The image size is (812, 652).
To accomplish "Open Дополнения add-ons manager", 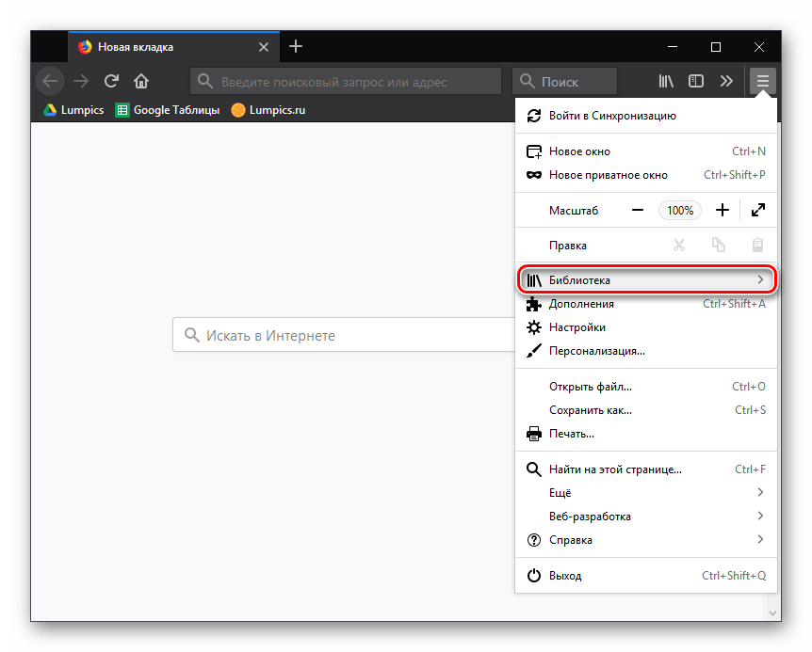I will pos(646,304).
